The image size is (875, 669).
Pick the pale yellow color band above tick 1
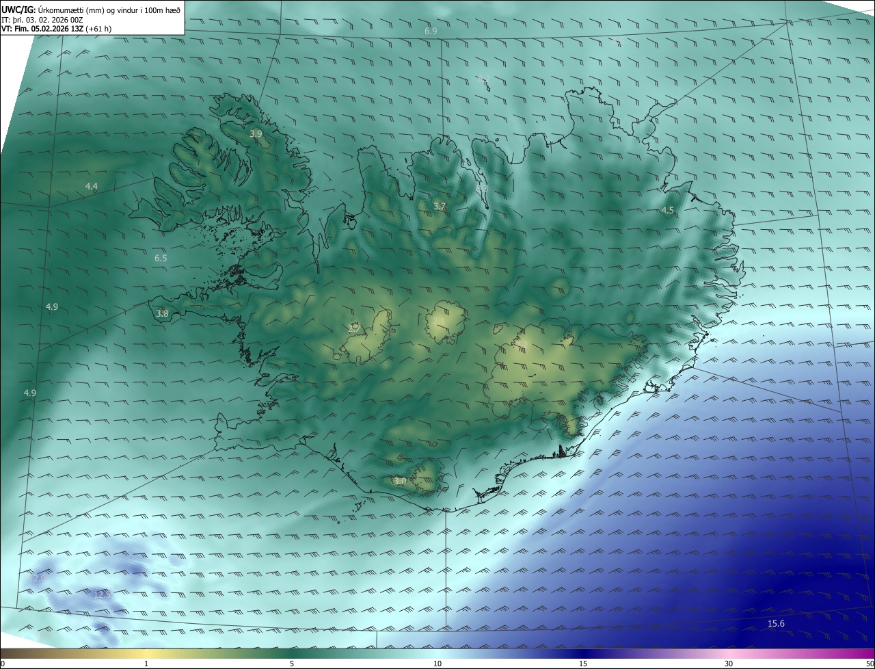coord(146,653)
